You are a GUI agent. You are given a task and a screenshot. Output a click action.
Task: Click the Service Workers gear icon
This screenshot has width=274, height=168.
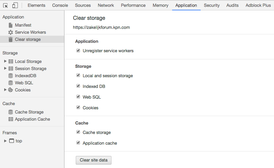11,32
